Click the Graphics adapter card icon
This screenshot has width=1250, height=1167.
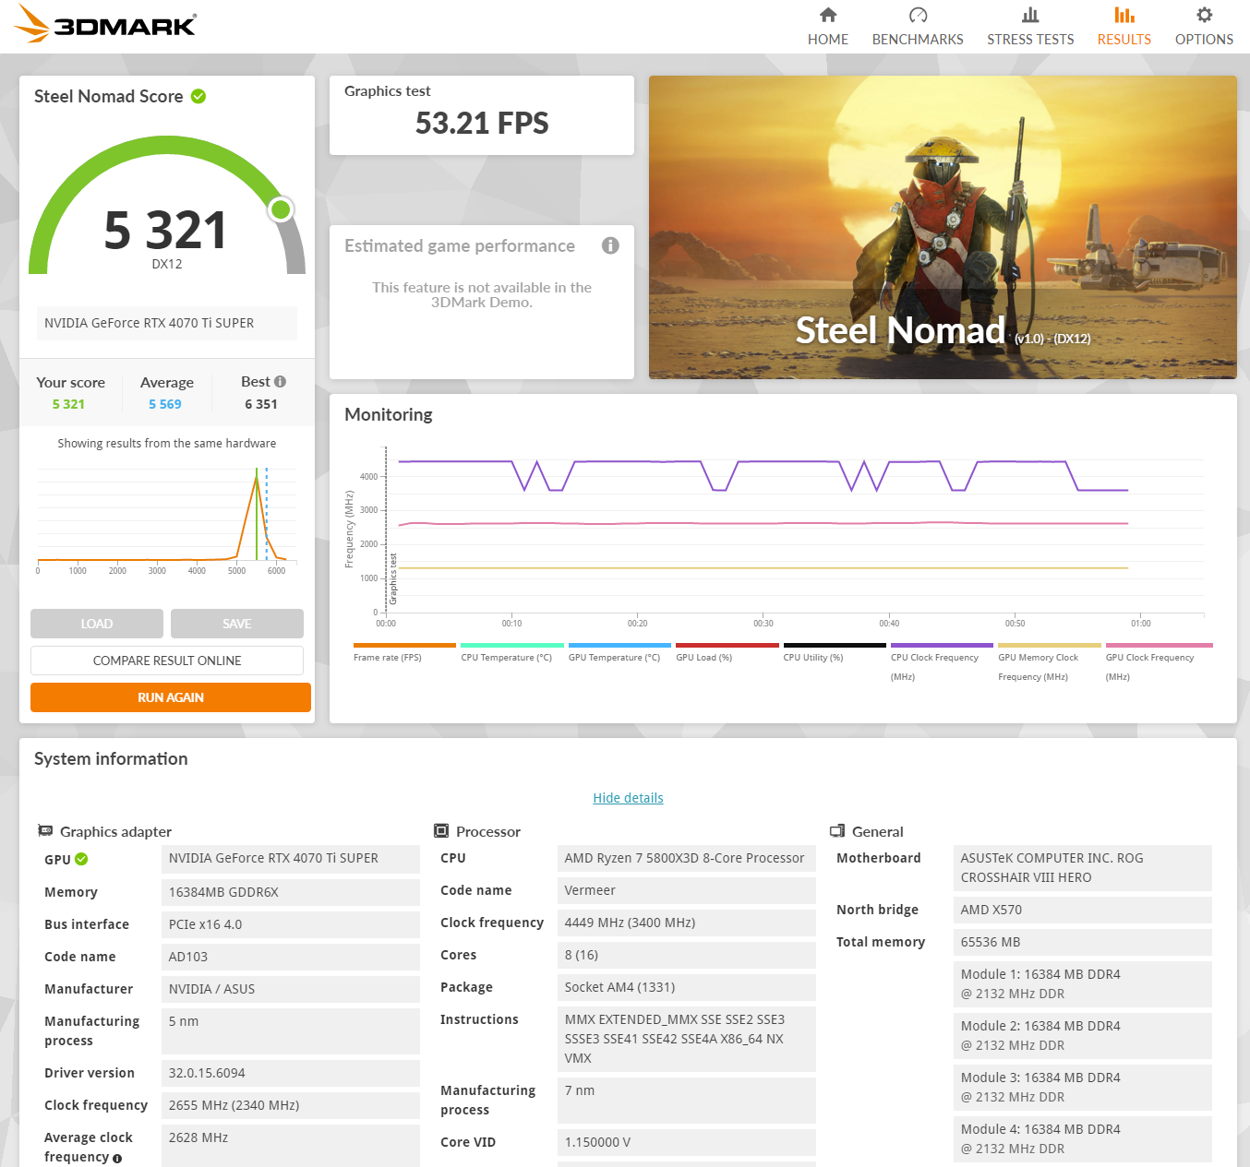[x=45, y=830]
